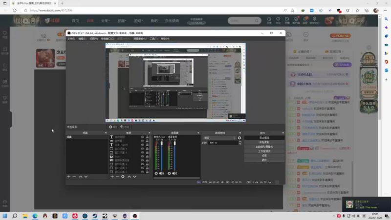
Task: Open 帮助(H) menu in OBS
Action: [x=165, y=39]
